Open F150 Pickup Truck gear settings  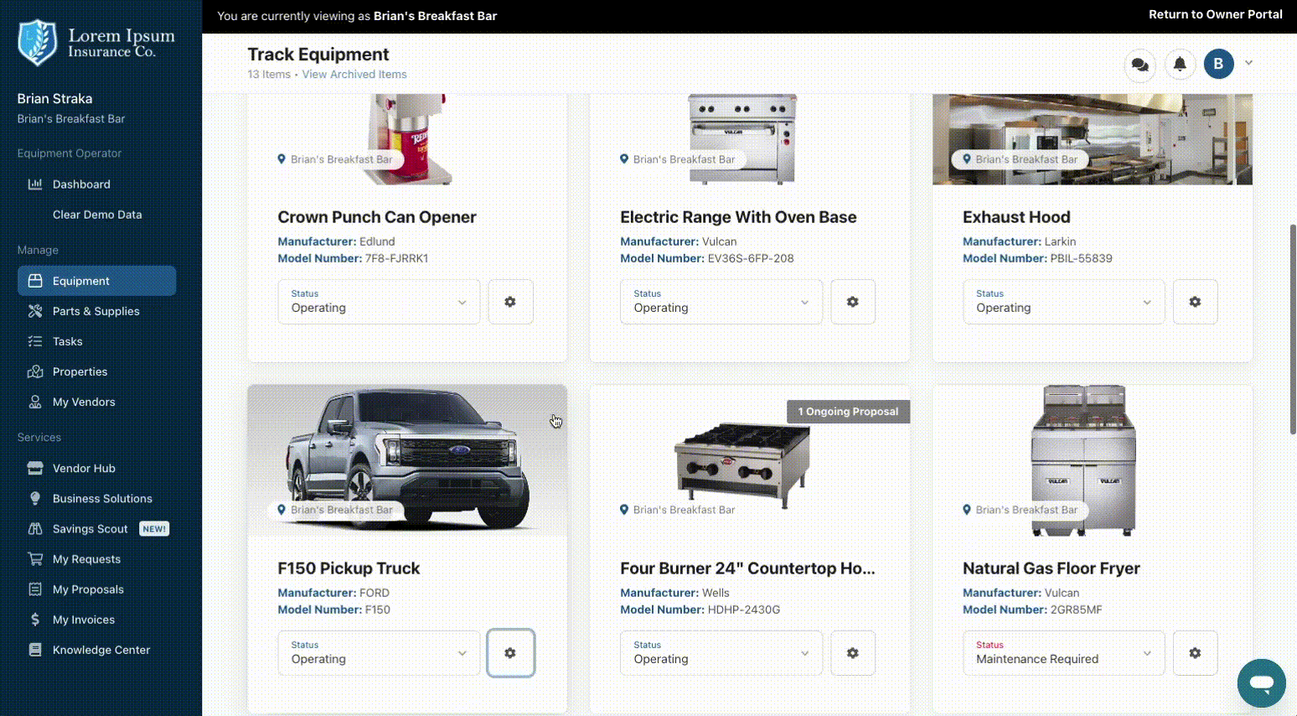(x=510, y=653)
